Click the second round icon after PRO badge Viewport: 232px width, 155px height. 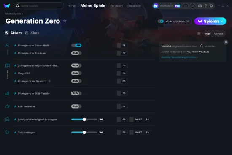(x=192, y=6)
